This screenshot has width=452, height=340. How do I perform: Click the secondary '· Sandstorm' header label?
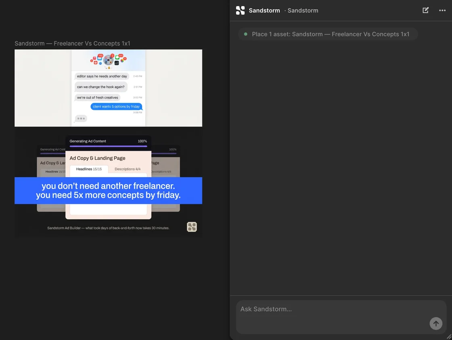[301, 10]
